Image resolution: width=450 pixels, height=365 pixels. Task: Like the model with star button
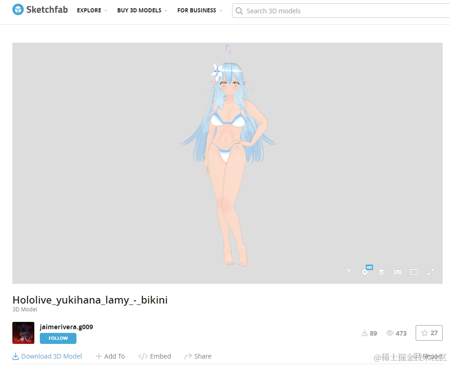429,333
